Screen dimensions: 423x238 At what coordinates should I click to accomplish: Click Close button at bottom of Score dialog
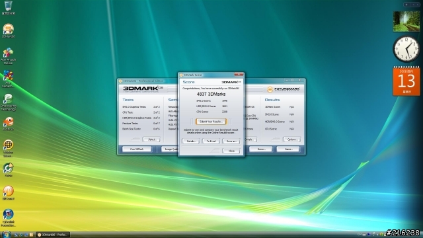[x=231, y=151]
